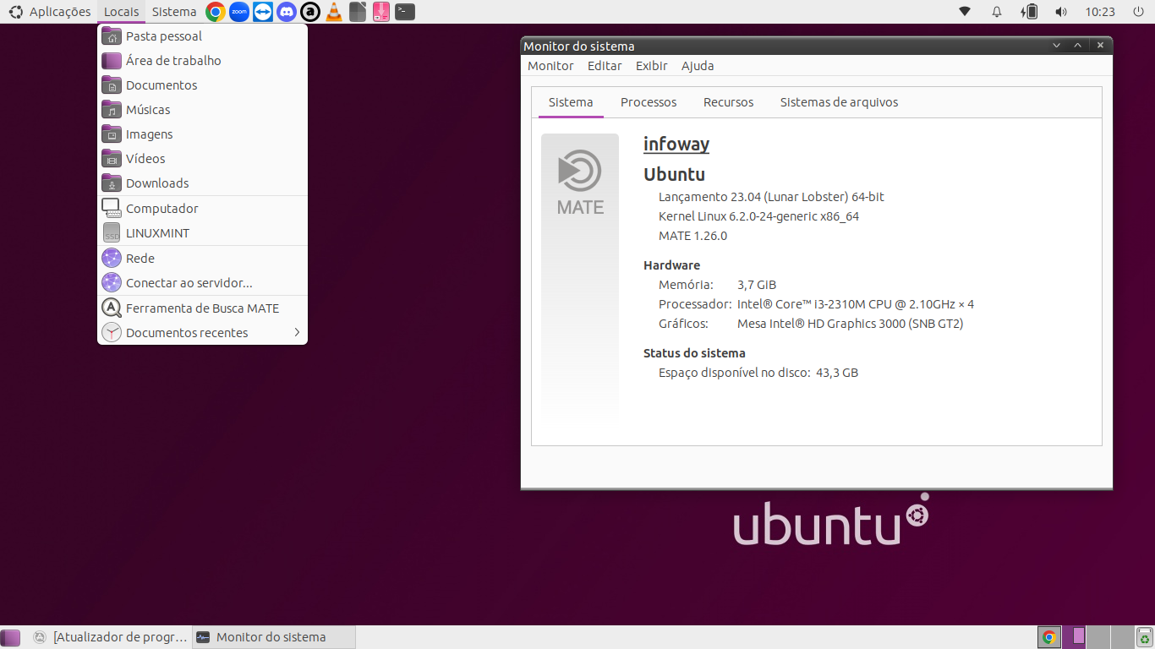
Task: Select Downloads in the Locais menu
Action: pos(202,183)
